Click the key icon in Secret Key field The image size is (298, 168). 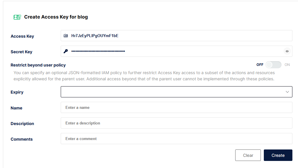pos(66,51)
